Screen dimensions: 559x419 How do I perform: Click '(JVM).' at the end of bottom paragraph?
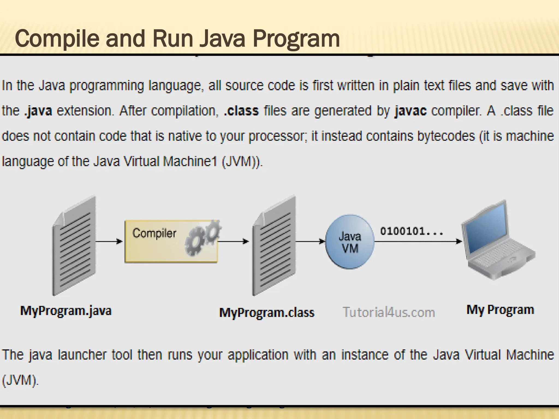click(20, 380)
